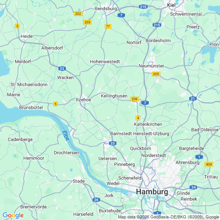Select the Stade town label

tap(79, 181)
